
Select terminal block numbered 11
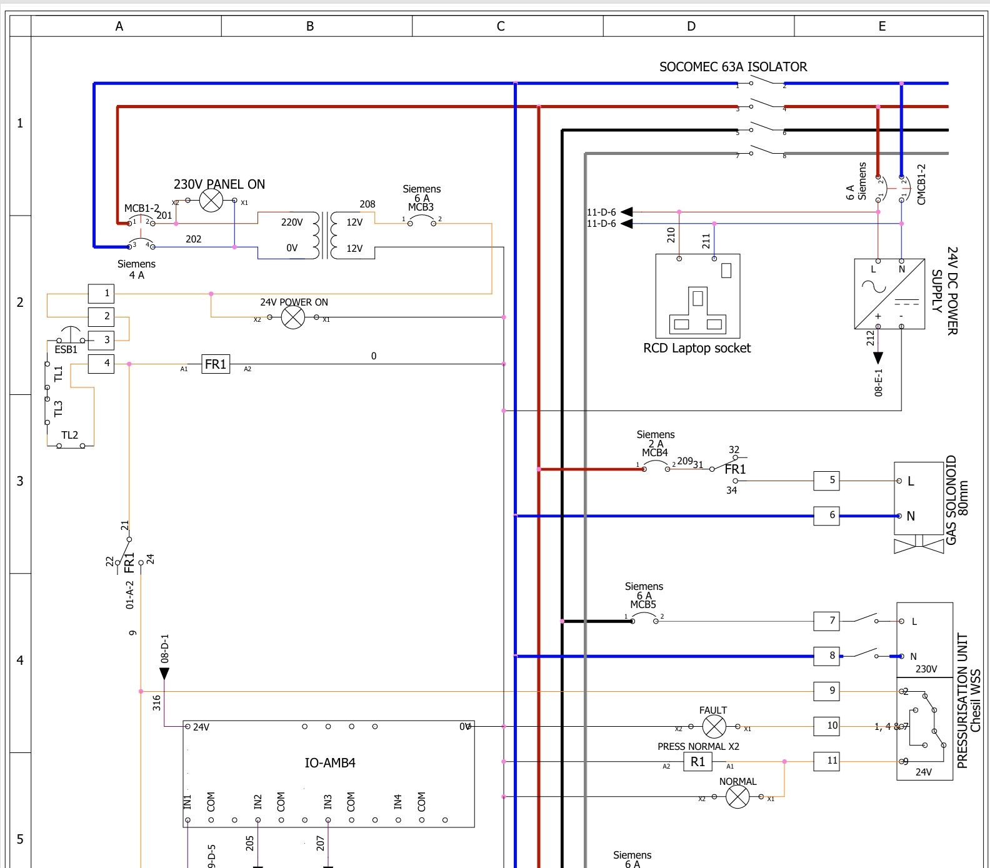tap(826, 761)
